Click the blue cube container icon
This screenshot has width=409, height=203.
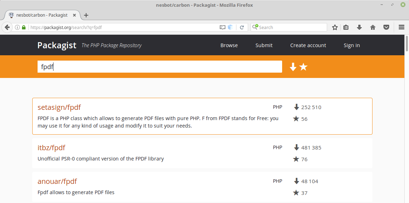click(x=230, y=27)
